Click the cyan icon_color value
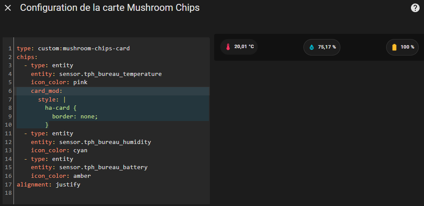Image resolution: width=424 pixels, height=206 pixels. [80, 150]
